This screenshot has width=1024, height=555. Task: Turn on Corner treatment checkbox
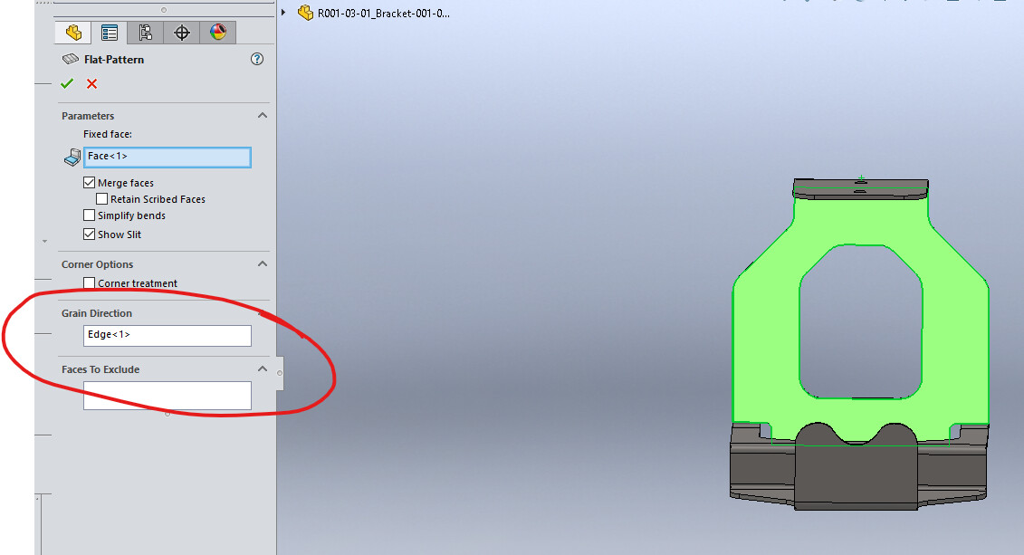(89, 283)
